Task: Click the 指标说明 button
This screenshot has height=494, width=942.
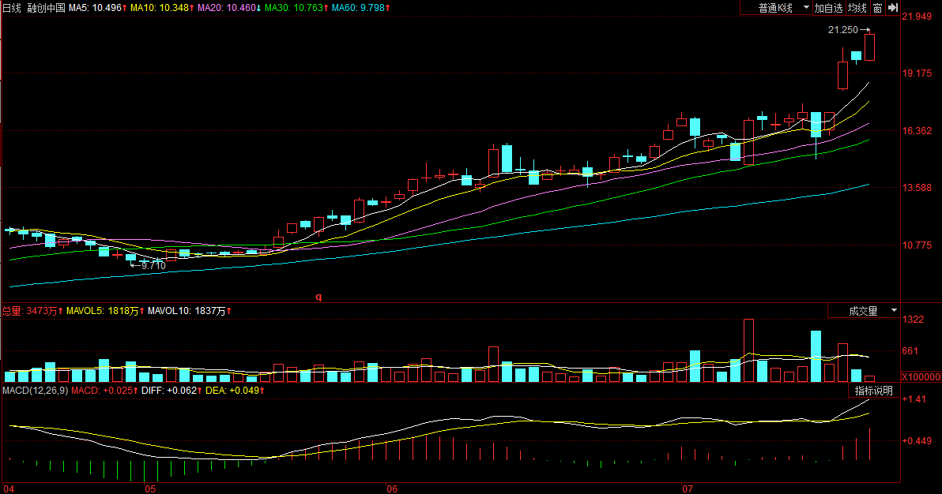Action: [874, 391]
